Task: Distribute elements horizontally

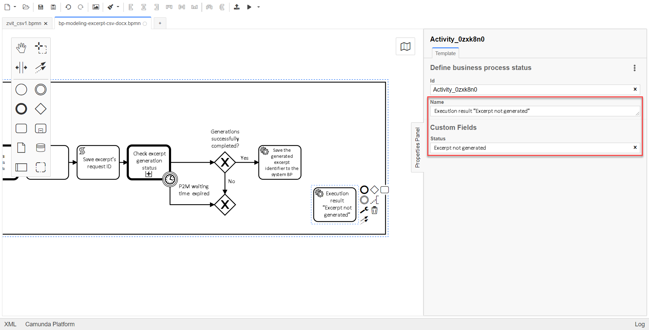Action: point(209,7)
